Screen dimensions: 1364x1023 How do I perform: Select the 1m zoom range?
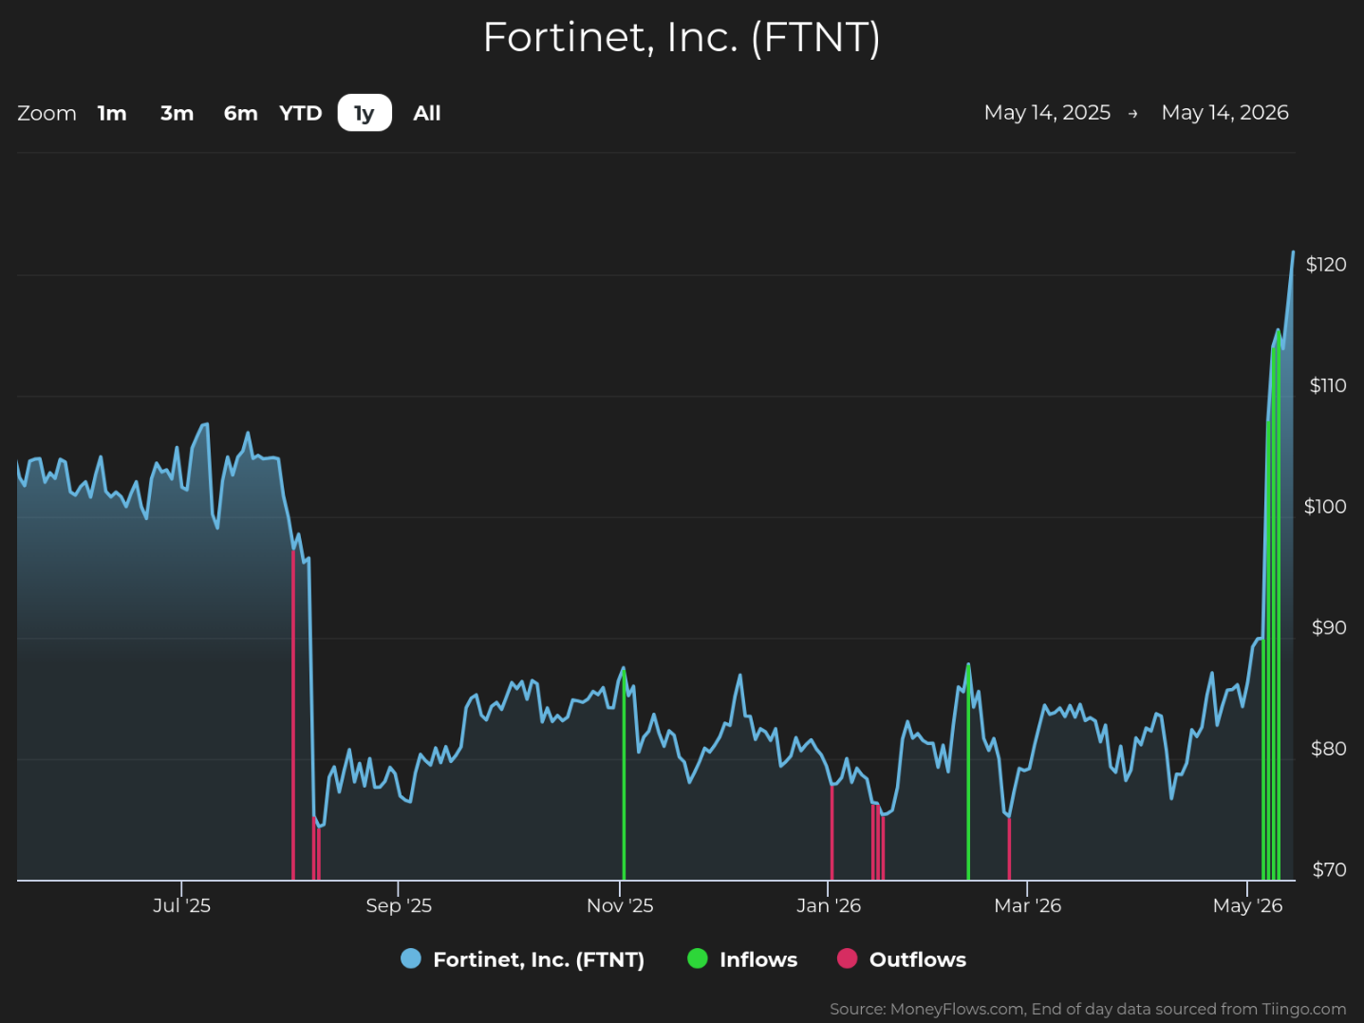click(112, 113)
